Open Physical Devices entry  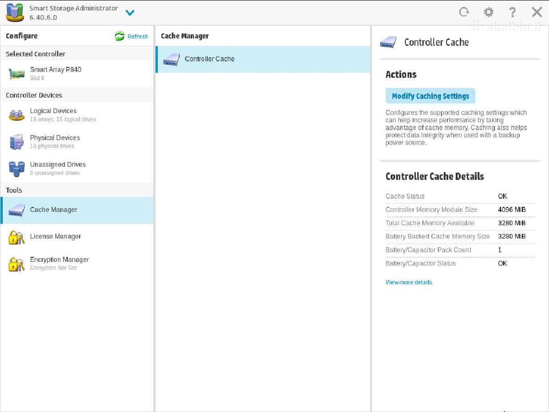[x=77, y=142]
